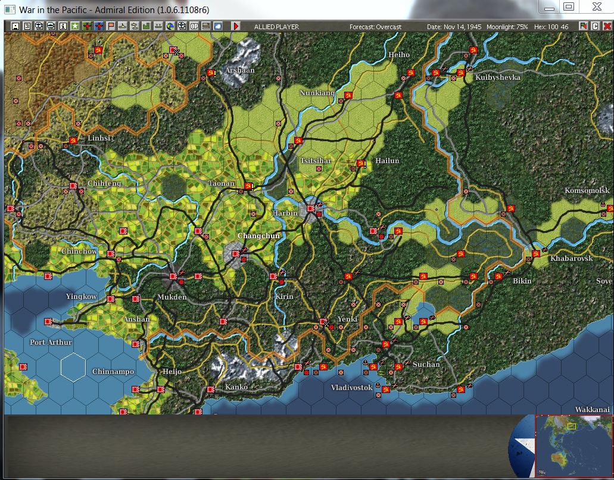
Task: Click the red X exit game icon in toolbar
Action: (607, 26)
